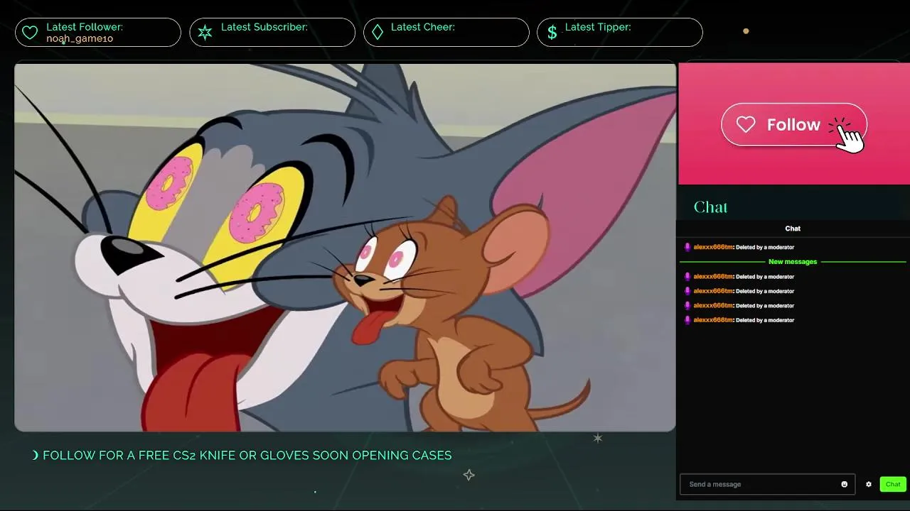Viewport: 910px width, 511px height.
Task: Click the New messages divider label
Action: click(x=793, y=262)
